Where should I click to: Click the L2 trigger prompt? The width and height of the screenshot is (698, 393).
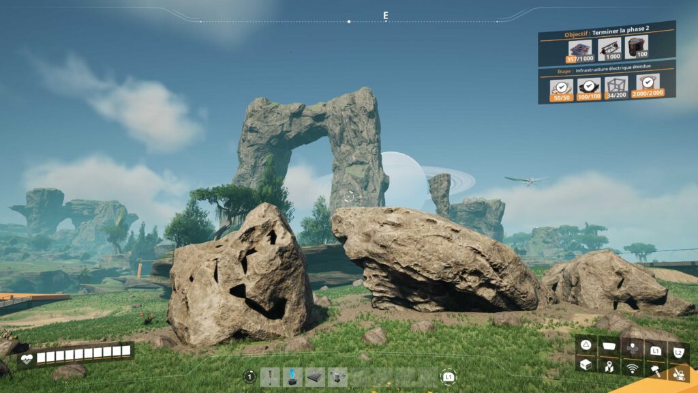[678, 351]
